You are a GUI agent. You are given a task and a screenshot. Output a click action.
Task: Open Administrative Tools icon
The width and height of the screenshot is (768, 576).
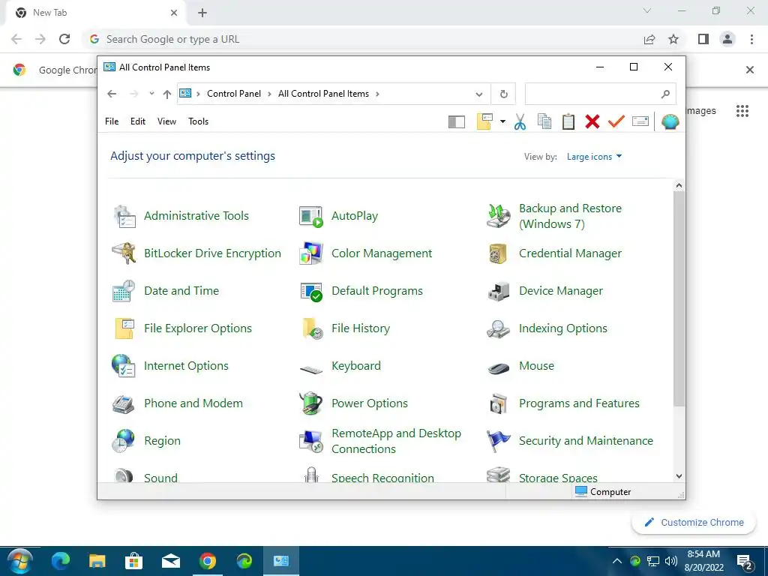pyautogui.click(x=124, y=216)
